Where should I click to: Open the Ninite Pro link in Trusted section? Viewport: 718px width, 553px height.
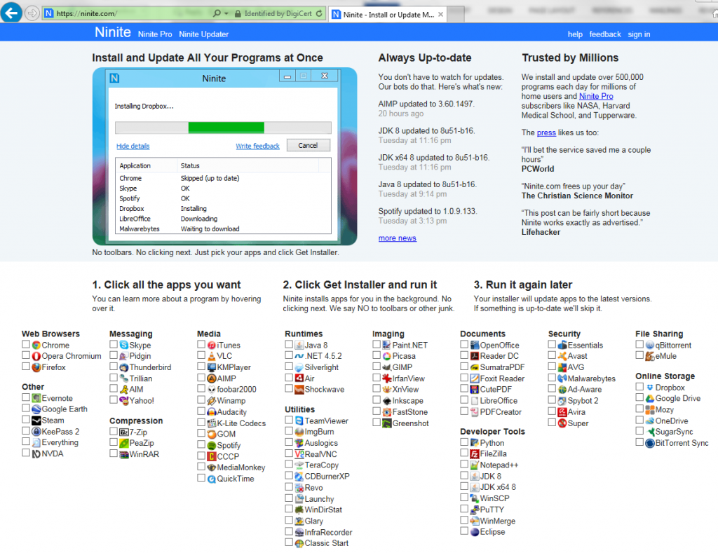click(x=596, y=96)
